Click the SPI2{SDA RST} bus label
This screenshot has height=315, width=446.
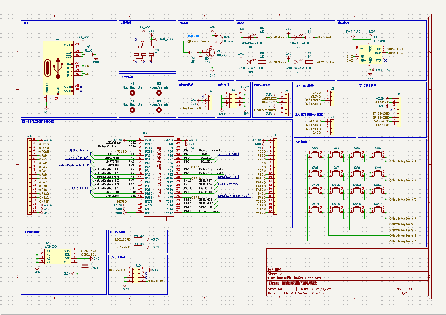tap(228, 177)
